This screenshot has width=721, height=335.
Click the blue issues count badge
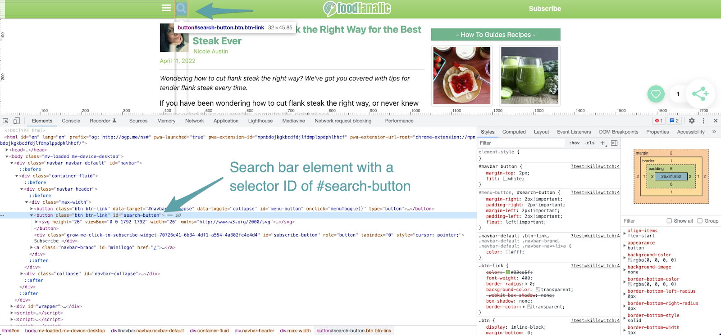674,121
